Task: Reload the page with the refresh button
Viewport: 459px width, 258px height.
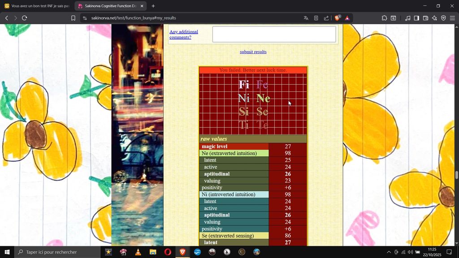Action: pos(24,18)
